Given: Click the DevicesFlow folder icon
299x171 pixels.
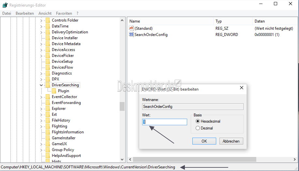Looking at the screenshot, I should [48, 67].
